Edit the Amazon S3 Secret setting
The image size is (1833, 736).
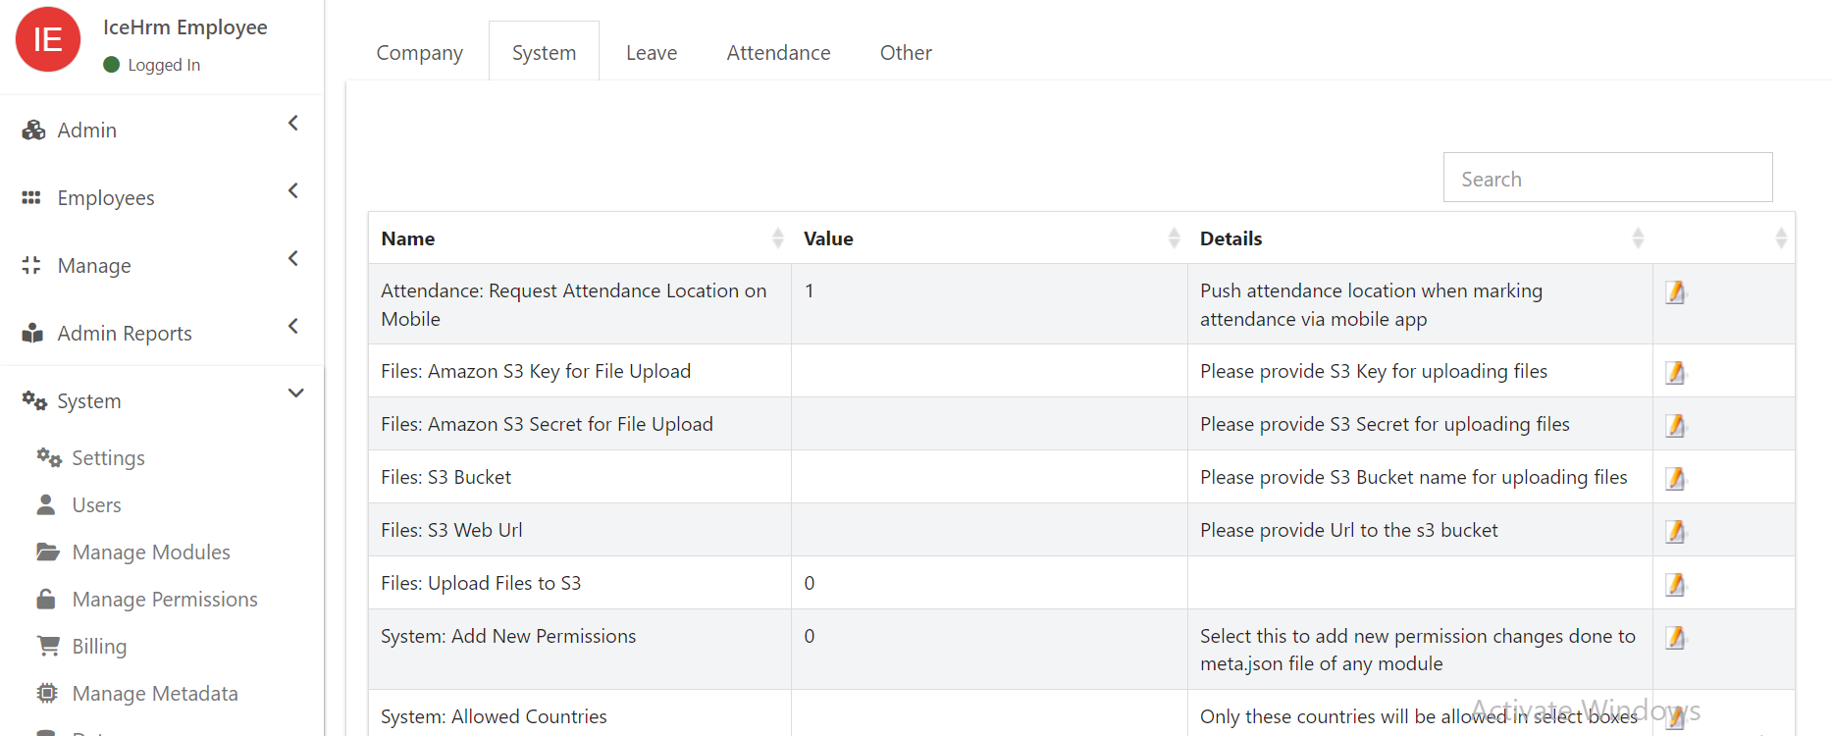point(1675,426)
